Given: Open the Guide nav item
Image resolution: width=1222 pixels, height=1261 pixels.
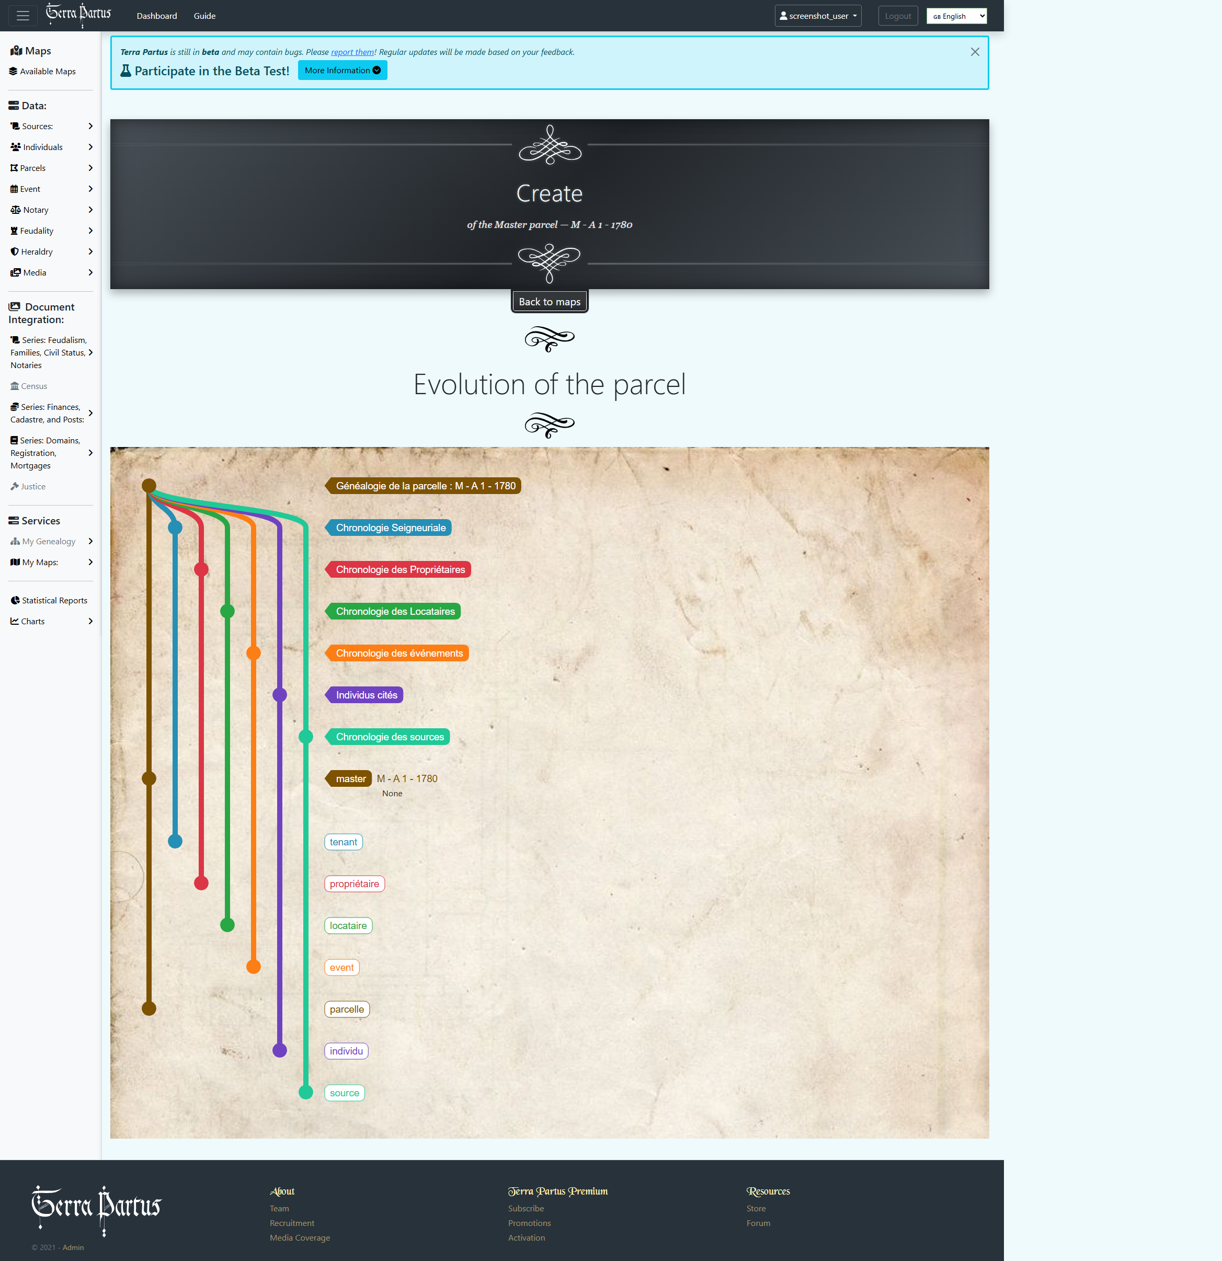Looking at the screenshot, I should pyautogui.click(x=204, y=16).
